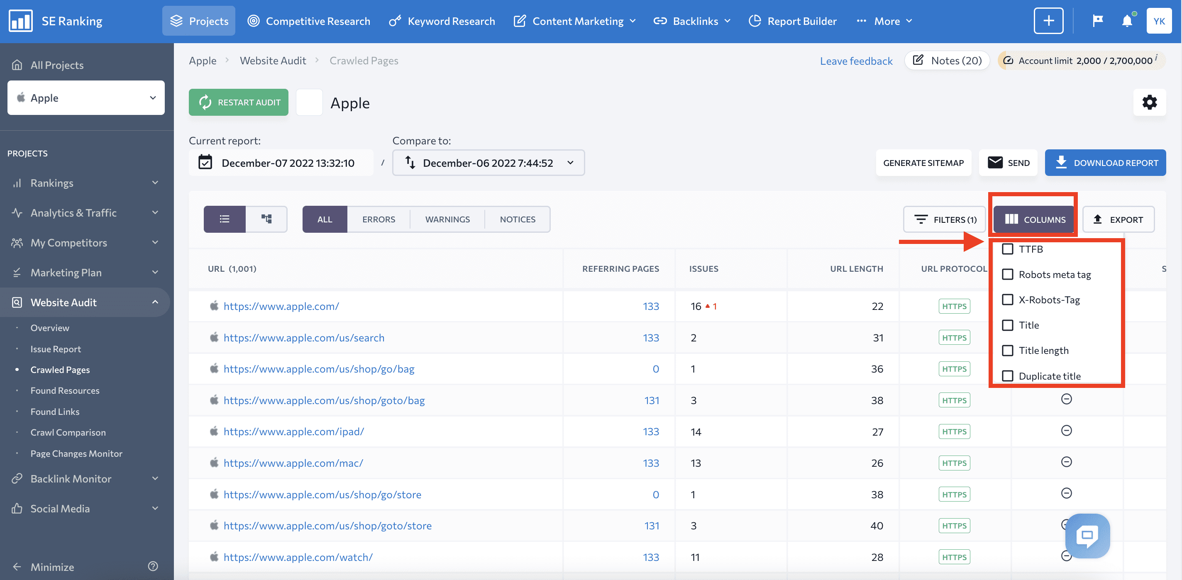Open the YK user avatar menu

(1159, 21)
